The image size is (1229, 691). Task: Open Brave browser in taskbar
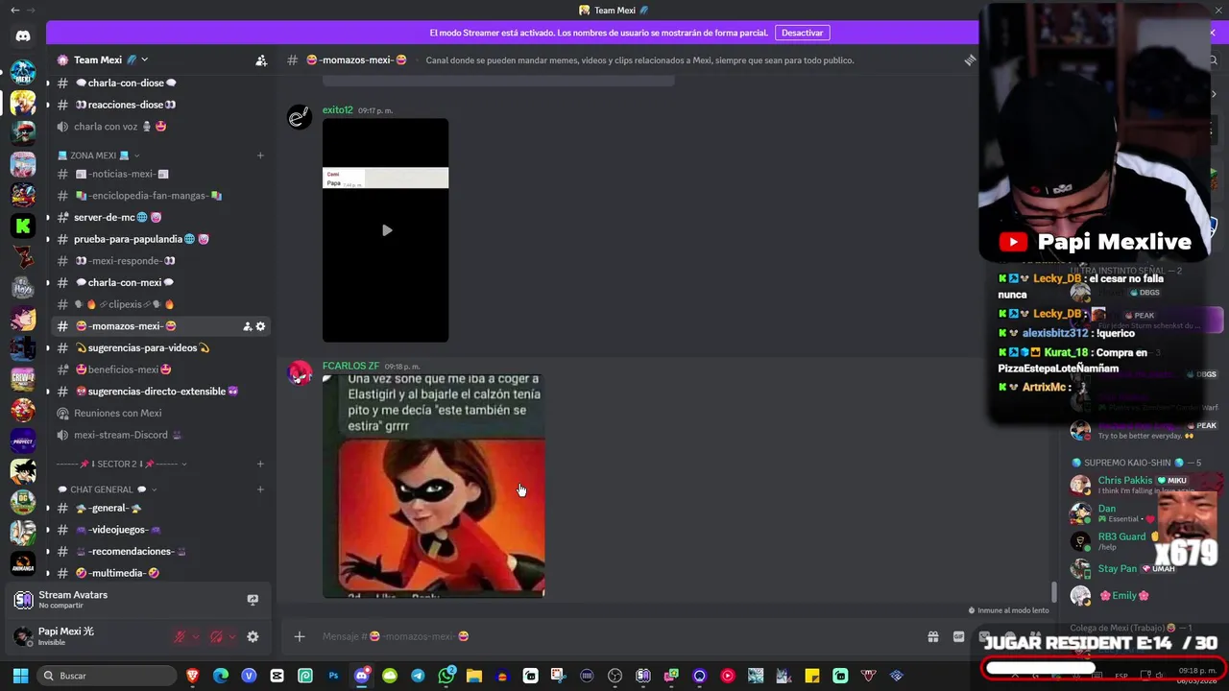point(193,676)
